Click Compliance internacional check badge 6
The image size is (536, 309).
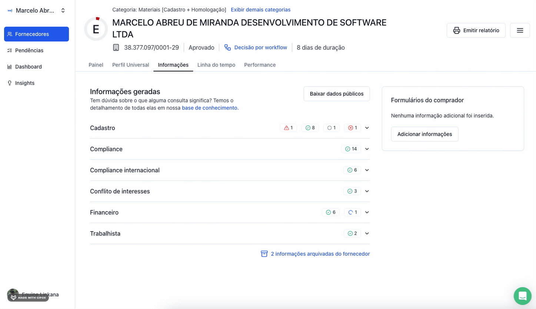[352, 170]
